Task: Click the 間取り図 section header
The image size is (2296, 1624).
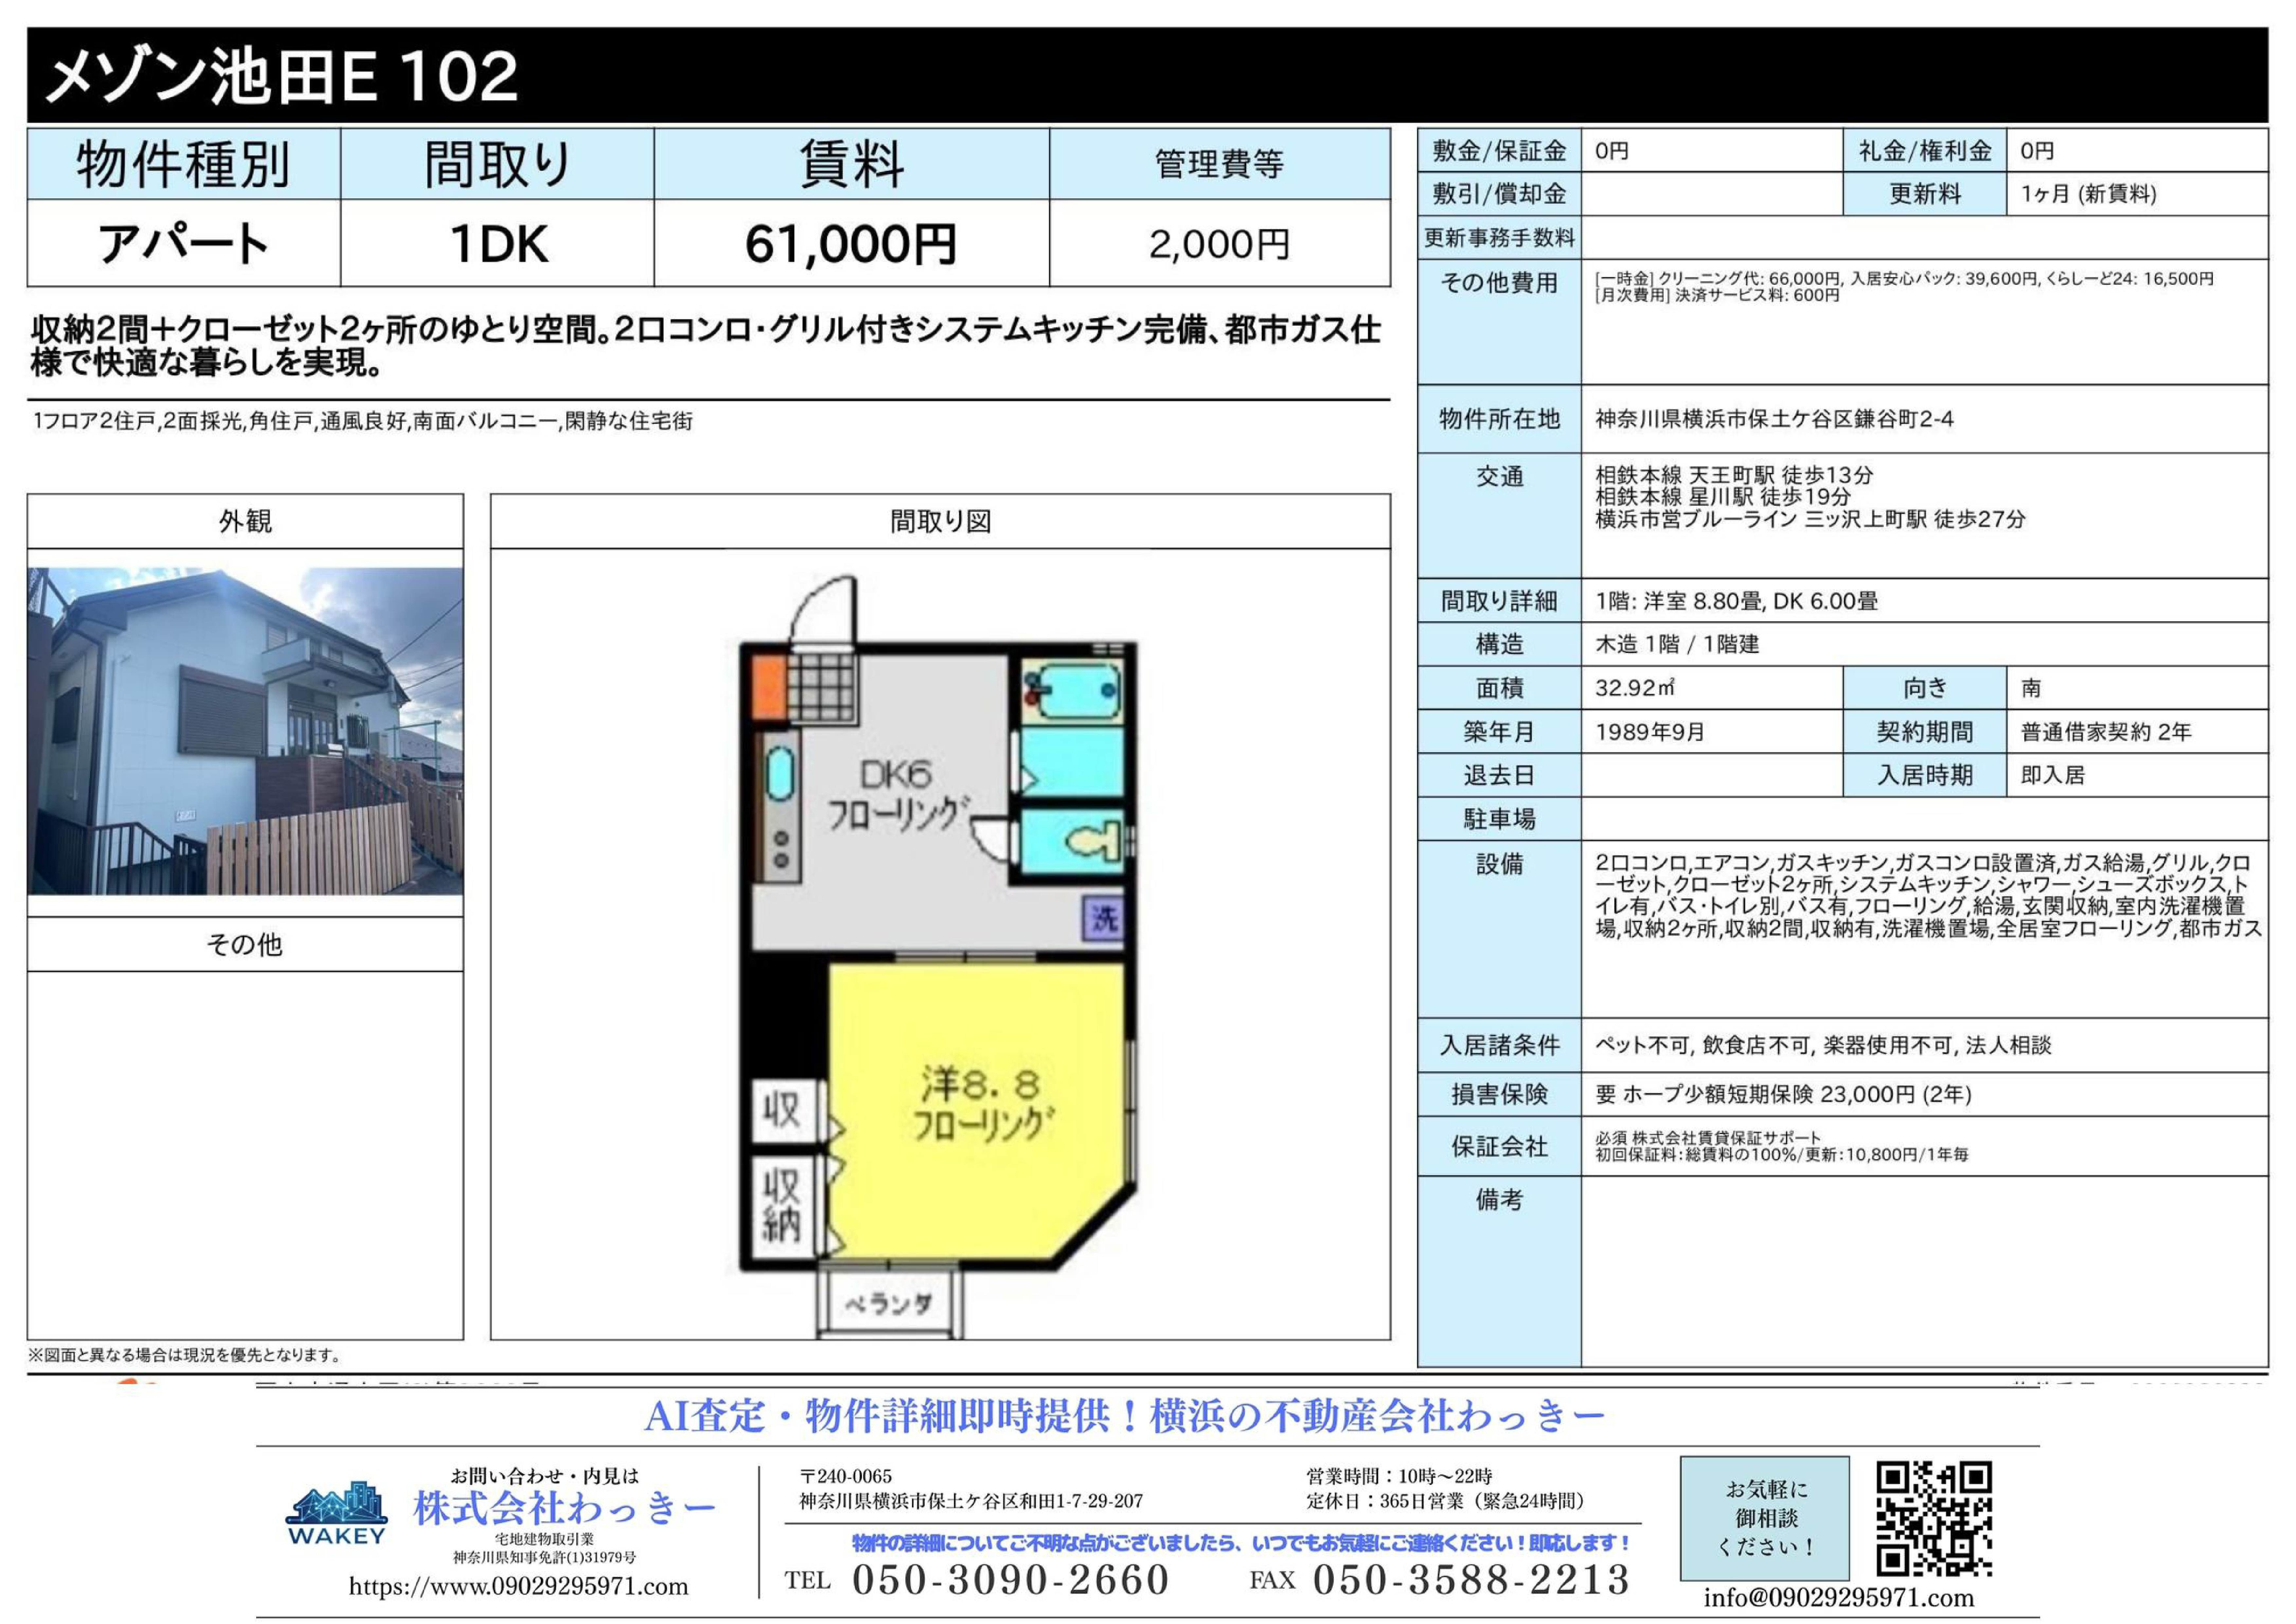Action: tap(940, 521)
